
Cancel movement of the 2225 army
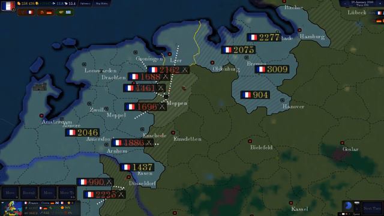coord(121,194)
